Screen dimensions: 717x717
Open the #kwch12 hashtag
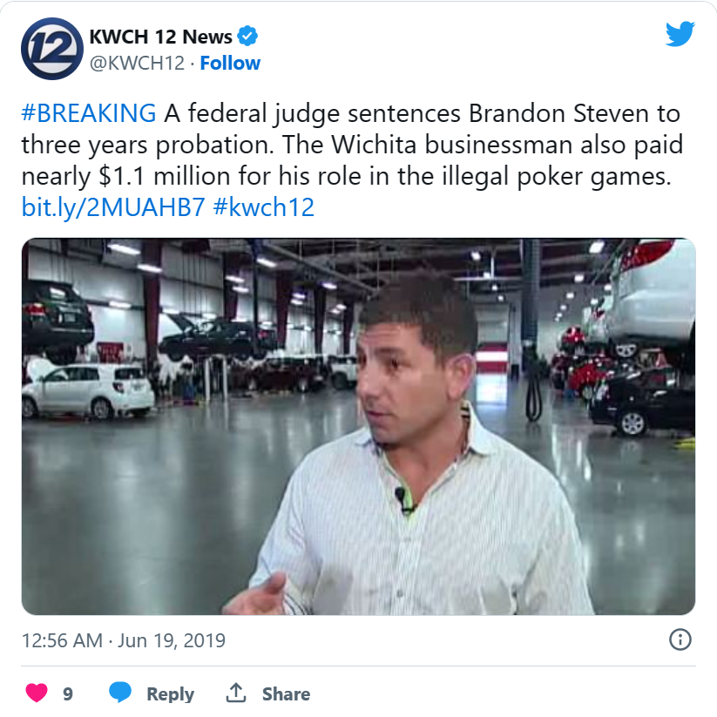click(263, 207)
